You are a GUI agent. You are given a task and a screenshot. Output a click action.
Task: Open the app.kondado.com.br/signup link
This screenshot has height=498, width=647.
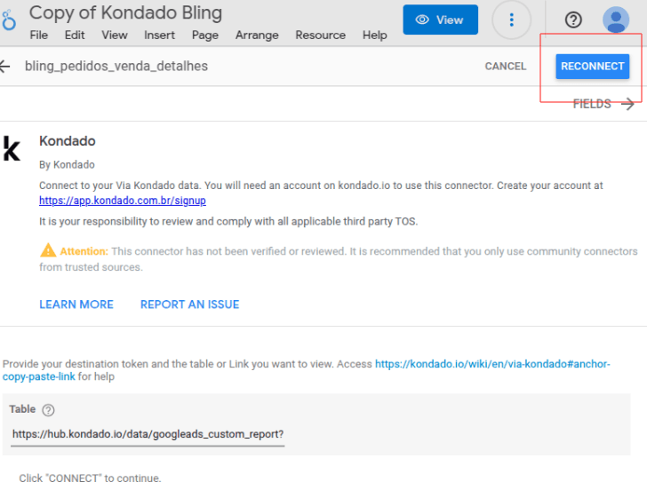coord(123,201)
